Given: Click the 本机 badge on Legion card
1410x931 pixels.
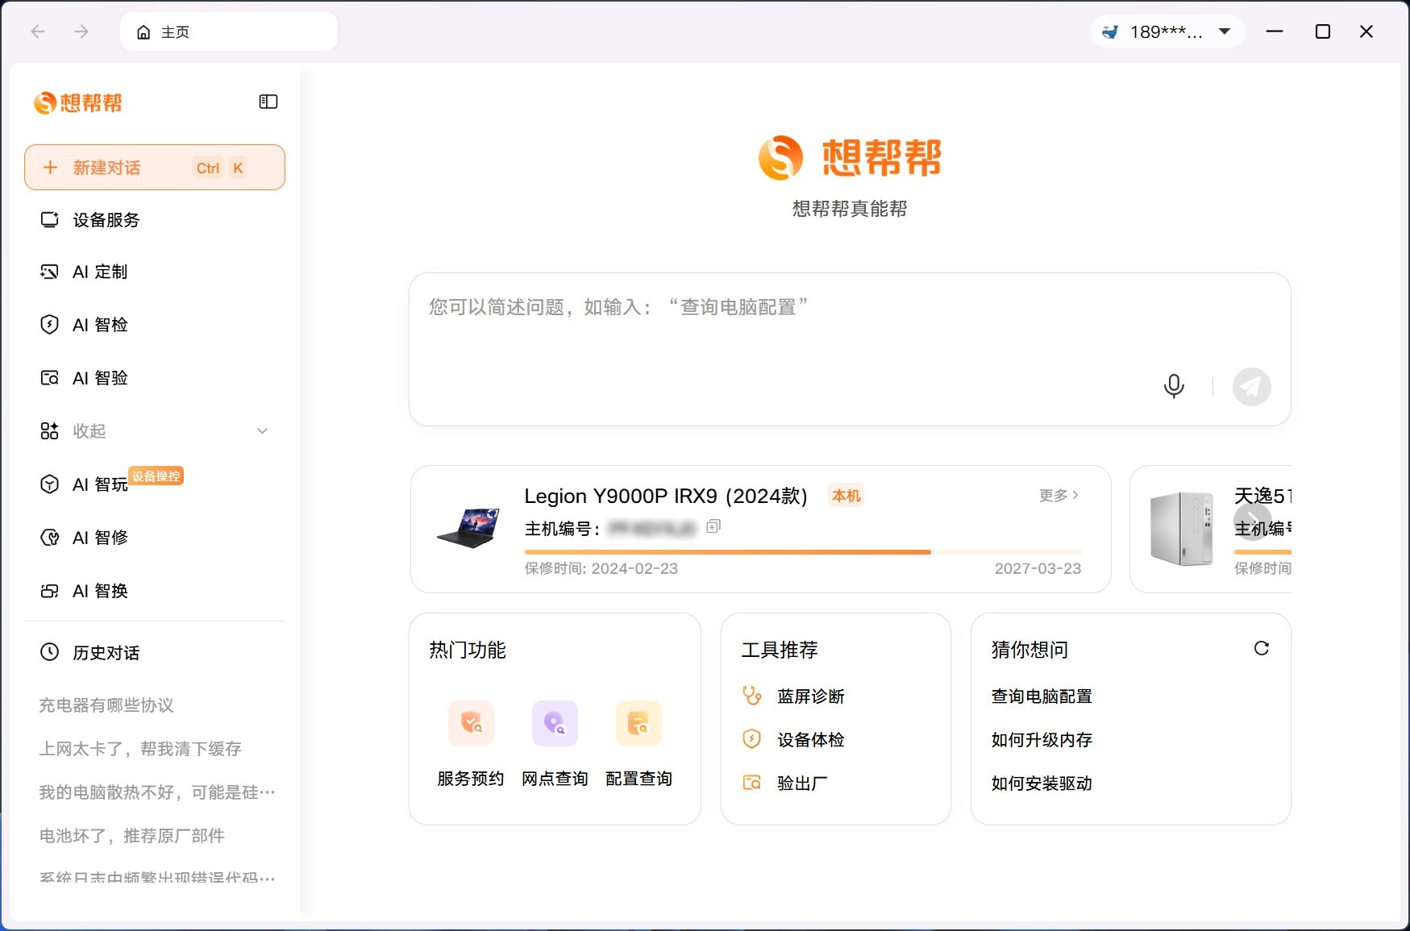Looking at the screenshot, I should [846, 496].
